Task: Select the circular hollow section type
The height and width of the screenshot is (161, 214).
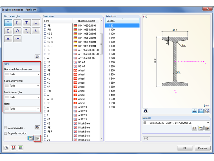Action: (x=17, y=31)
